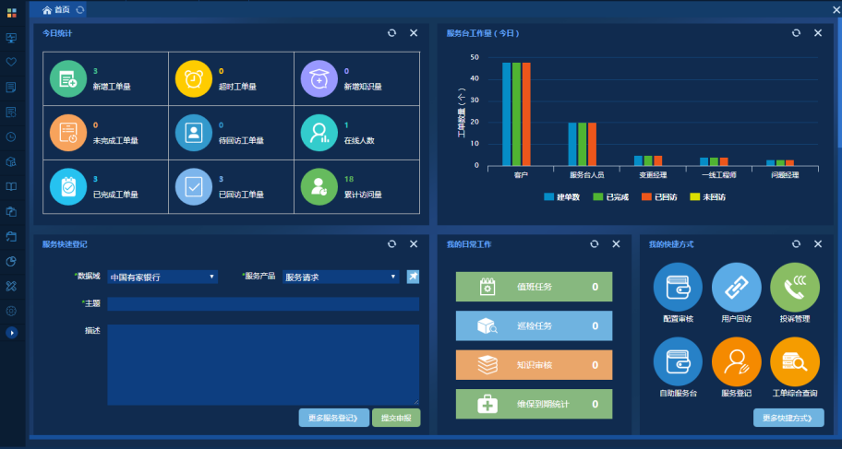Refresh the 服务快速登记 panel
This screenshot has height=449, width=842.
(x=392, y=243)
